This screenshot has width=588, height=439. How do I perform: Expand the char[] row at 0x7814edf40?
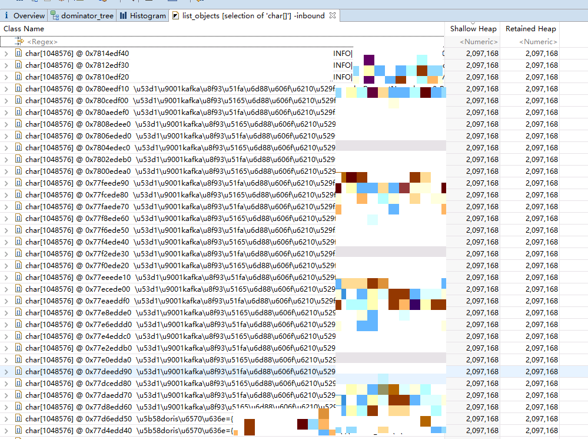[x=6, y=54]
